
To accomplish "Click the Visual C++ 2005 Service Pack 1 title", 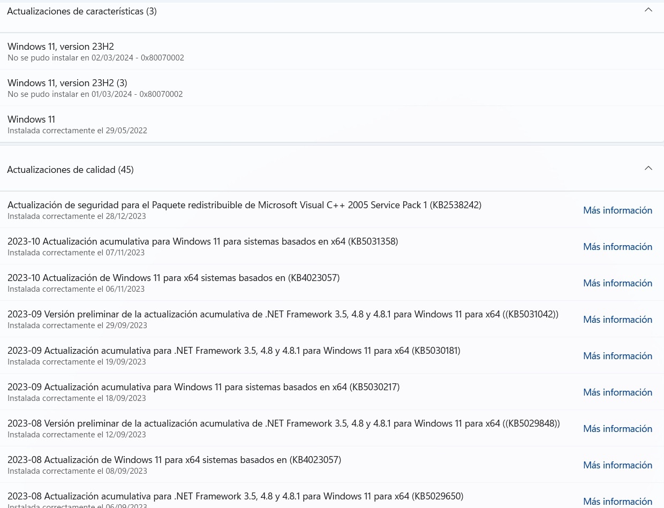I will point(244,205).
